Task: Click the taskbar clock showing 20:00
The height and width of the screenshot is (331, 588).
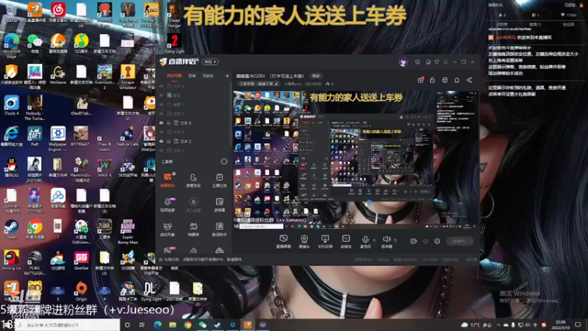Action: (x=560, y=324)
